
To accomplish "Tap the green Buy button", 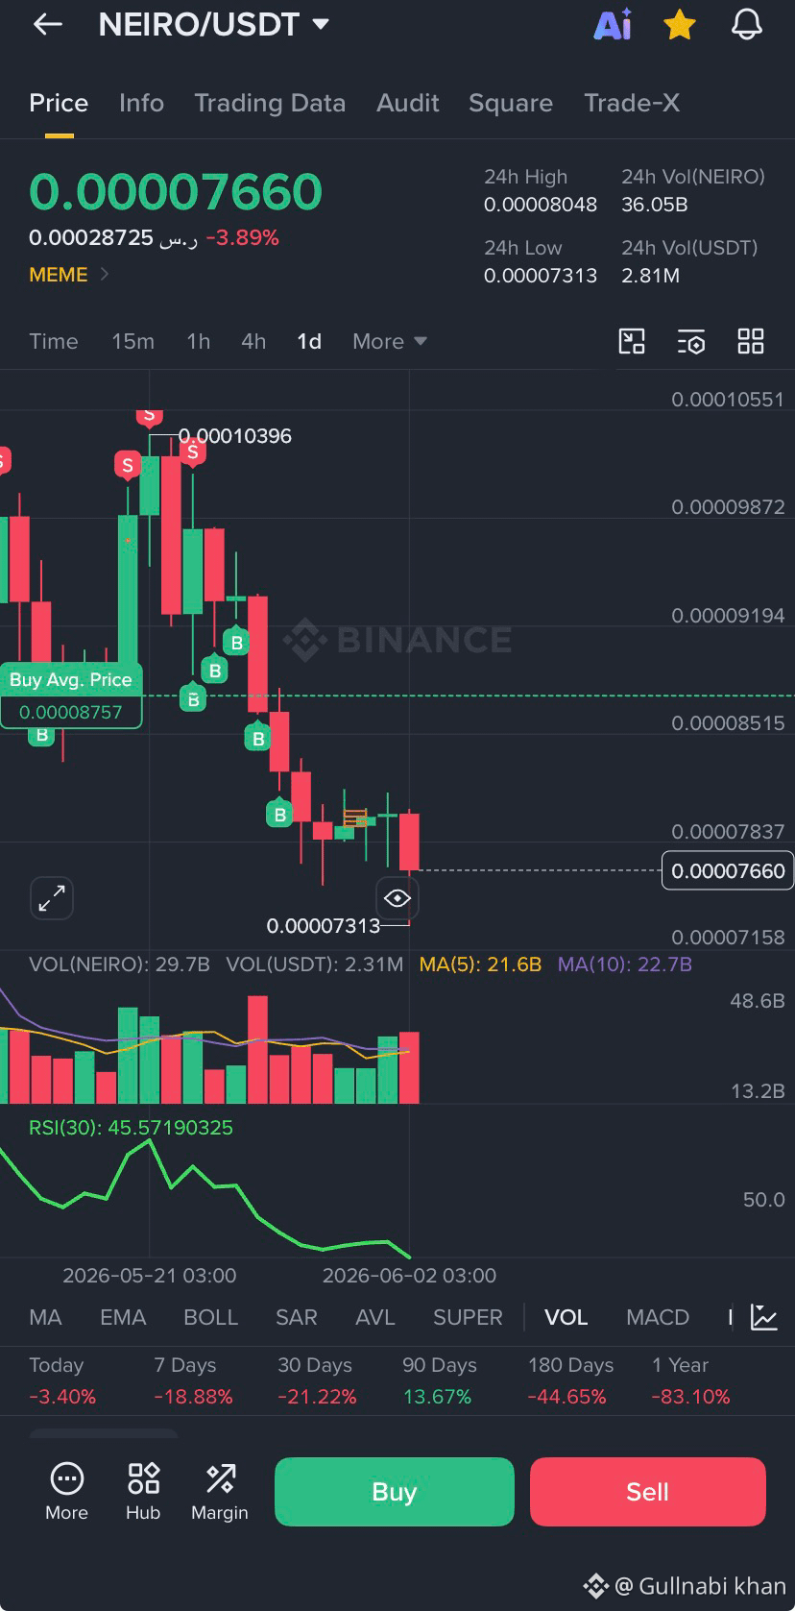I will [395, 1492].
